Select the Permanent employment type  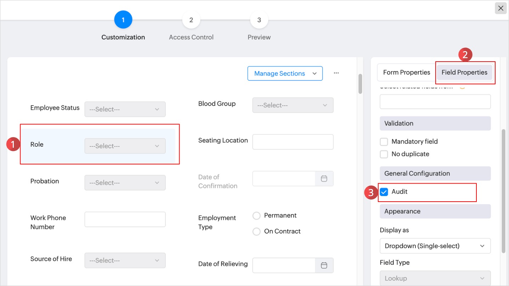[x=257, y=215]
